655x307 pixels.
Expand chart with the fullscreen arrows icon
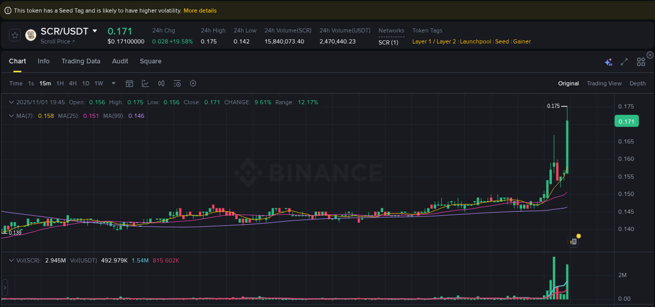(x=624, y=62)
